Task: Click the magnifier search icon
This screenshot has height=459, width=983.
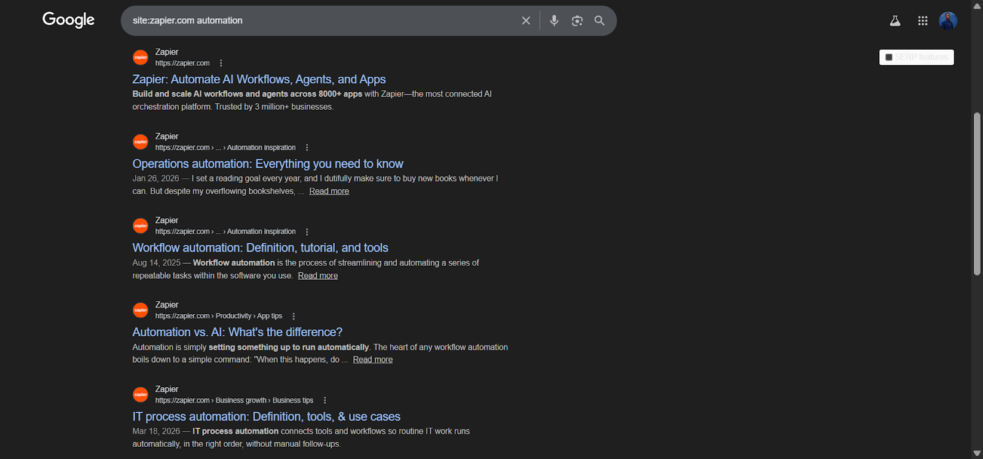Action: [x=600, y=21]
